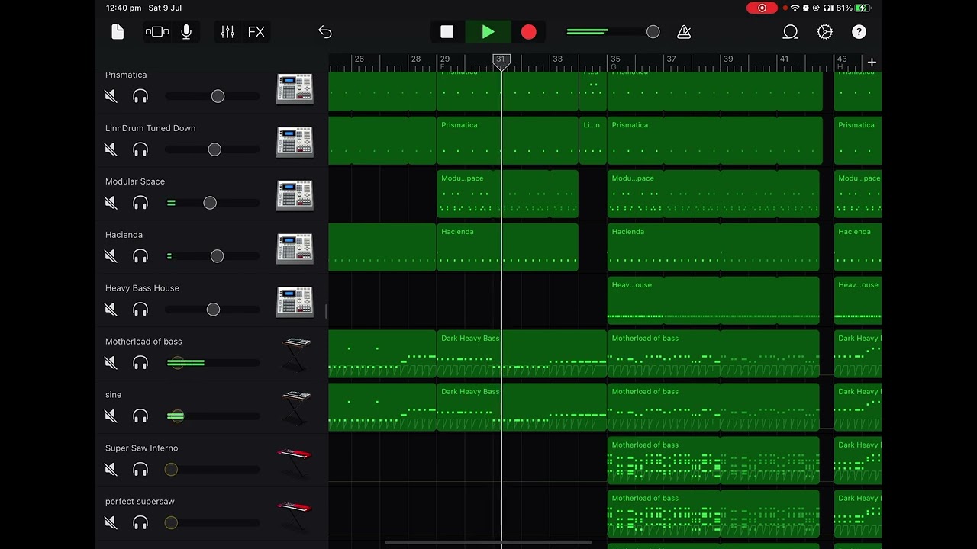This screenshot has height=549, width=977.
Task: Adjust LinnDrum Tuned Down volume slider
Action: pos(213,149)
